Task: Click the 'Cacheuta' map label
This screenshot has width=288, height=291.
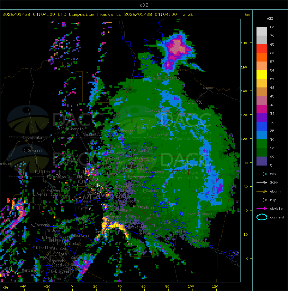Action: coord(59,195)
